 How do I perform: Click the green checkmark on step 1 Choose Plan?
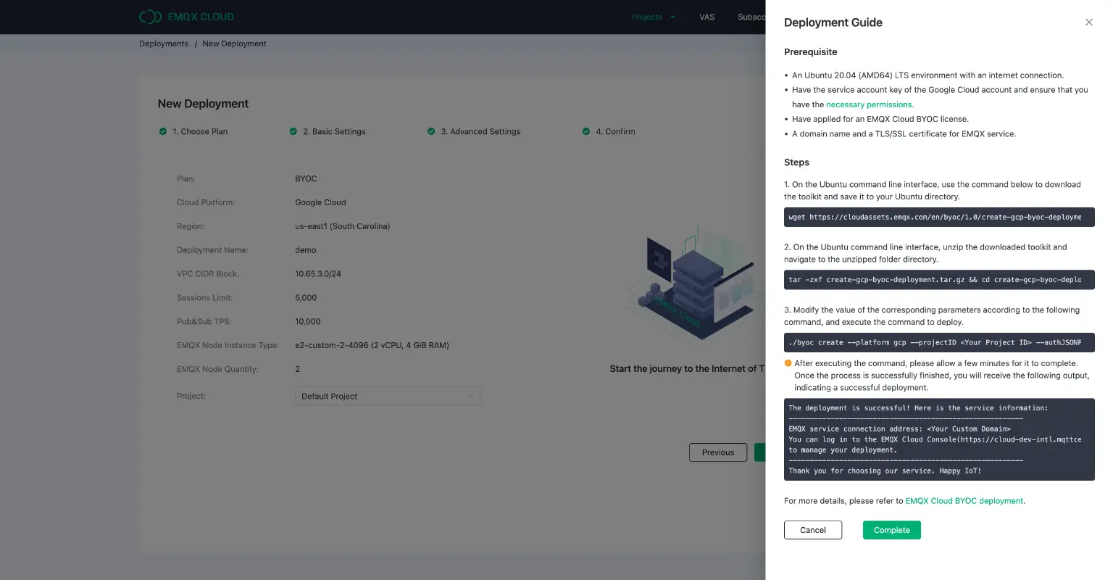click(x=164, y=131)
